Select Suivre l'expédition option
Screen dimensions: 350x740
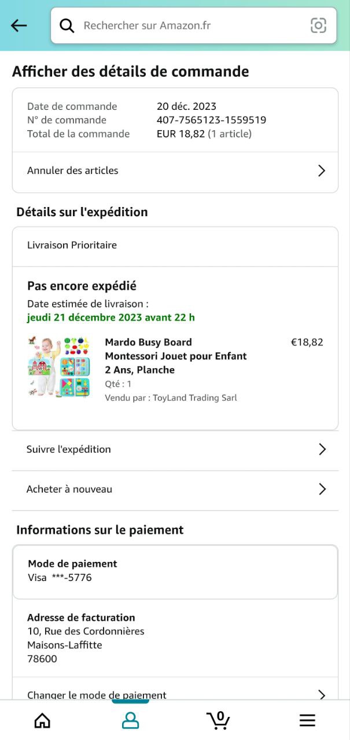(x=69, y=449)
